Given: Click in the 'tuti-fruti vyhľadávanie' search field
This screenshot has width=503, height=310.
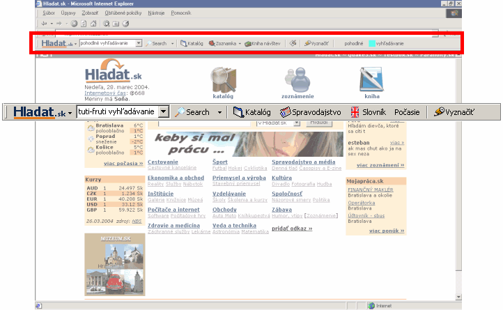Looking at the screenshot, I should point(118,111).
